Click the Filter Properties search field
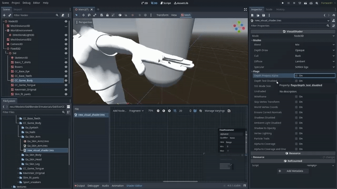 point(290,26)
